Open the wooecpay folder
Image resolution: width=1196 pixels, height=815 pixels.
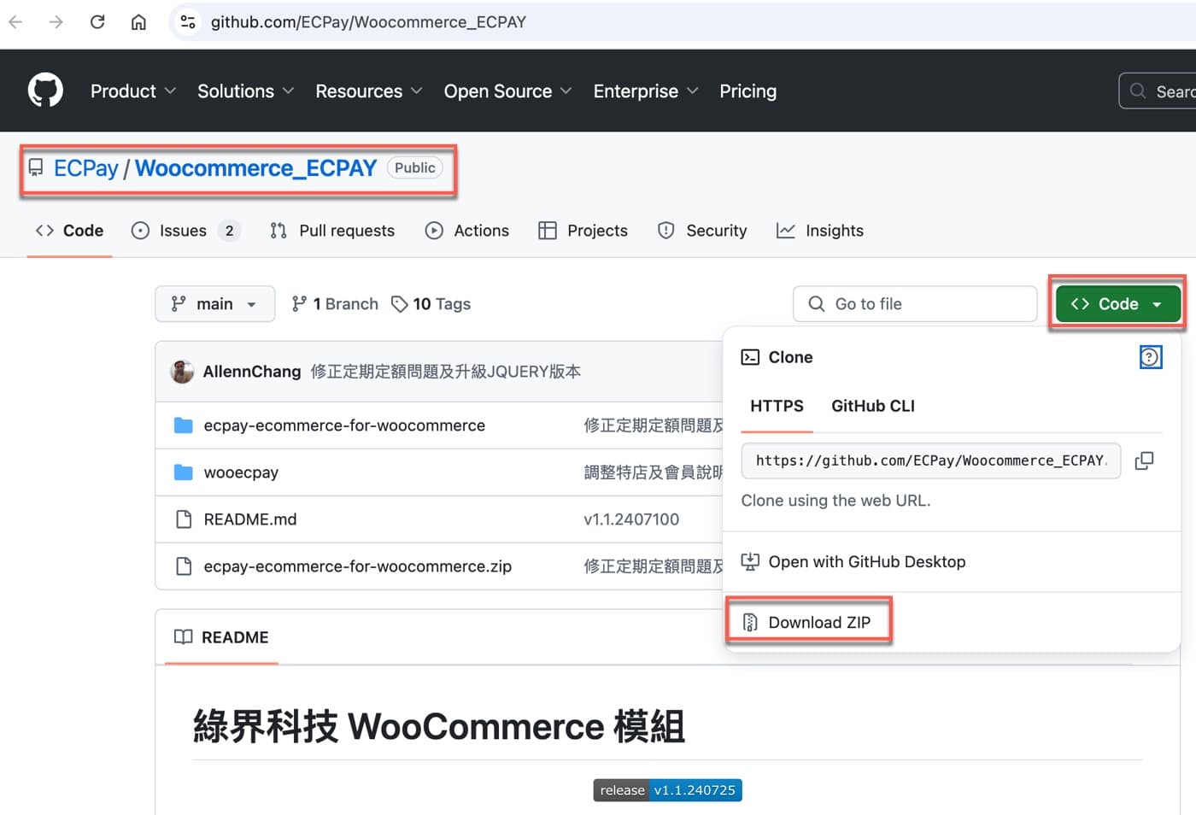click(x=241, y=472)
